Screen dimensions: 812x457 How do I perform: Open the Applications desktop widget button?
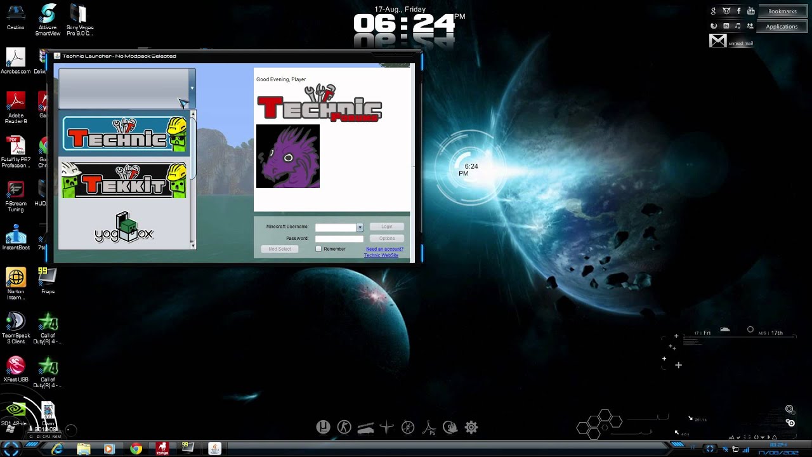tap(782, 27)
